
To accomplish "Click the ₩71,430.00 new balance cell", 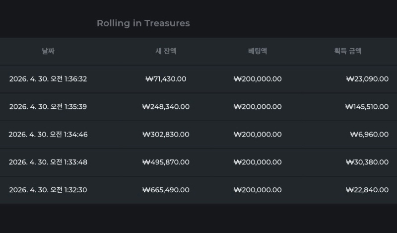I will 166,79.
